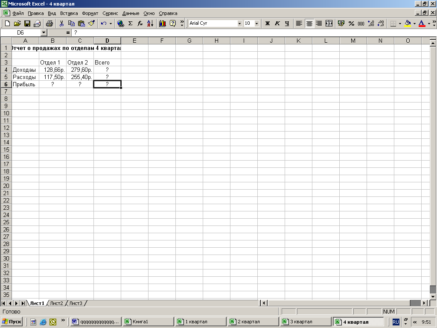Open the undo history dropdown arrow
Image resolution: width=437 pixels, height=328 pixels.
[x=111, y=23]
